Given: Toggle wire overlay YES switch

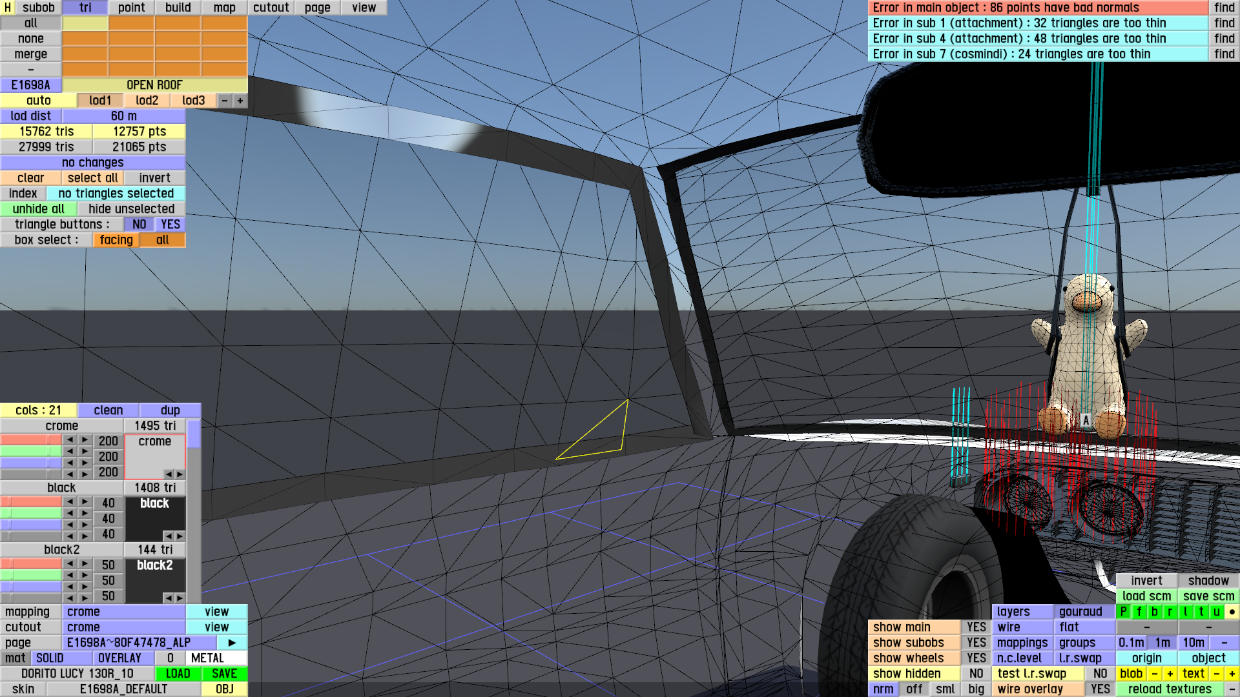Looking at the screenshot, I should click(1100, 689).
